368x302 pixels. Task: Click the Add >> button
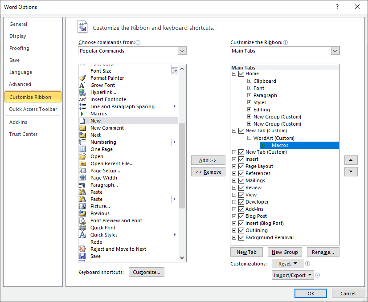[208, 160]
